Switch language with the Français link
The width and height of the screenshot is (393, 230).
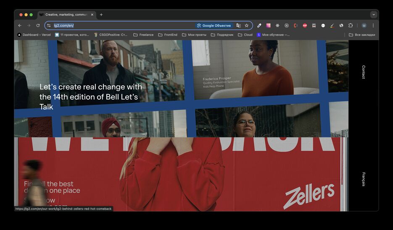click(364, 179)
